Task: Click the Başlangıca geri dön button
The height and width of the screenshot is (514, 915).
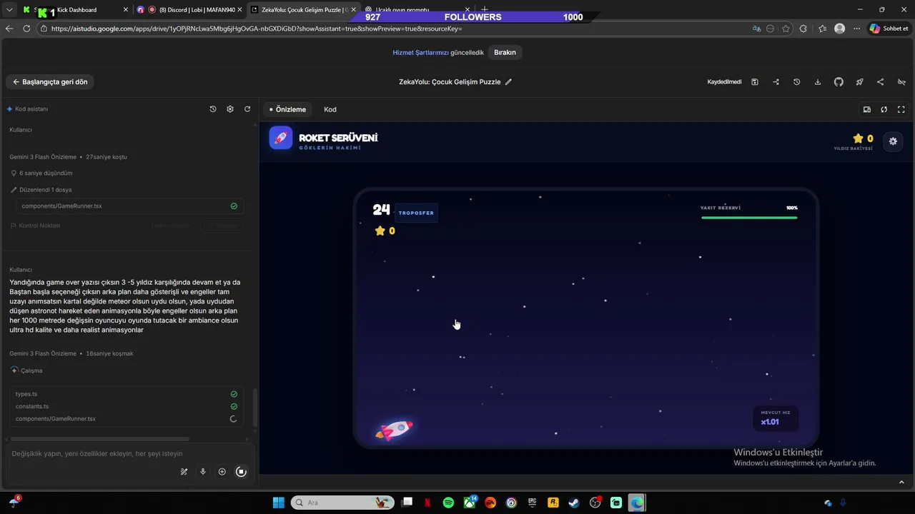Action: tap(50, 82)
